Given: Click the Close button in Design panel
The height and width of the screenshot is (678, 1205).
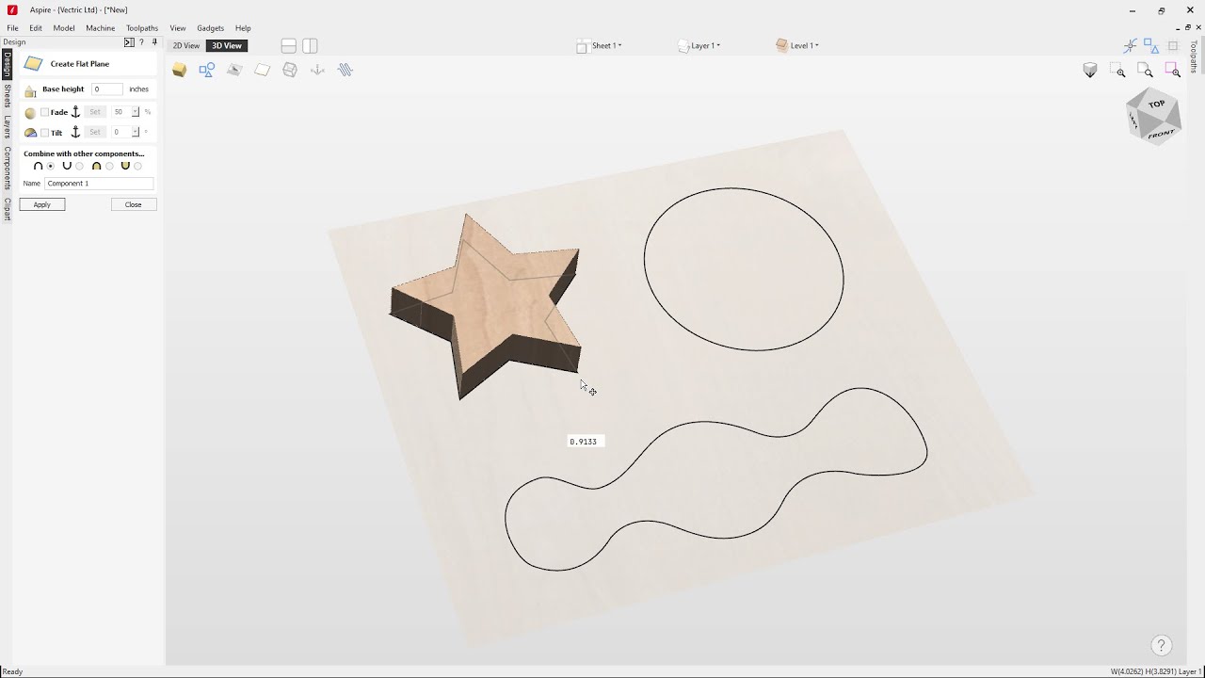Looking at the screenshot, I should click(x=134, y=204).
